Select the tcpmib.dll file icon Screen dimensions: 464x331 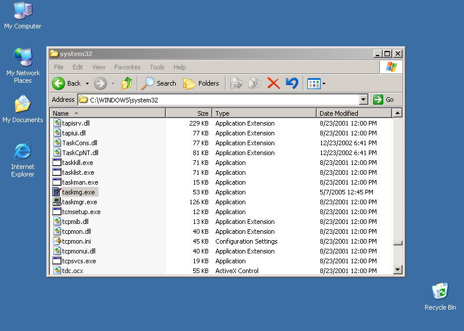[57, 222]
